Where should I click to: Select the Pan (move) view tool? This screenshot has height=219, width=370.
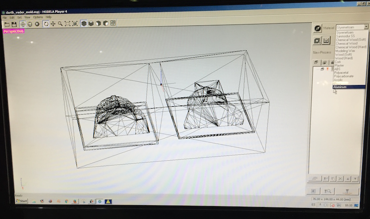pyautogui.click(x=53, y=24)
